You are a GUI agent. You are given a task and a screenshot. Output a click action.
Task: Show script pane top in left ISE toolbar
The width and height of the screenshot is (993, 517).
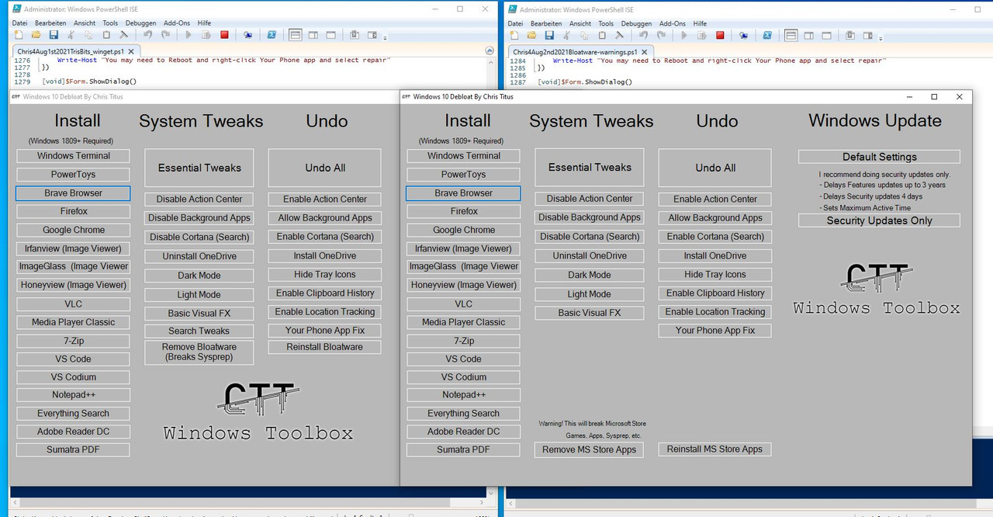[x=296, y=35]
